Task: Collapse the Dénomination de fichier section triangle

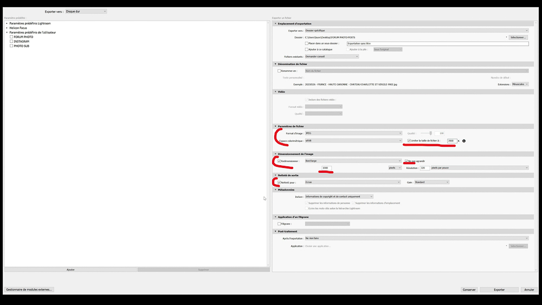Action: pos(275,64)
